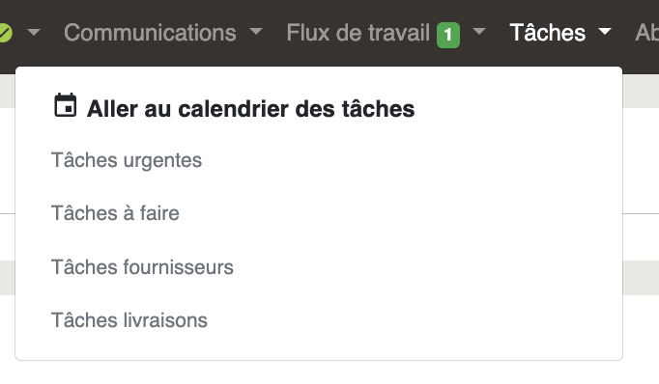Click the green notification badge showing 1
Image resolution: width=659 pixels, height=384 pixels.
click(448, 35)
